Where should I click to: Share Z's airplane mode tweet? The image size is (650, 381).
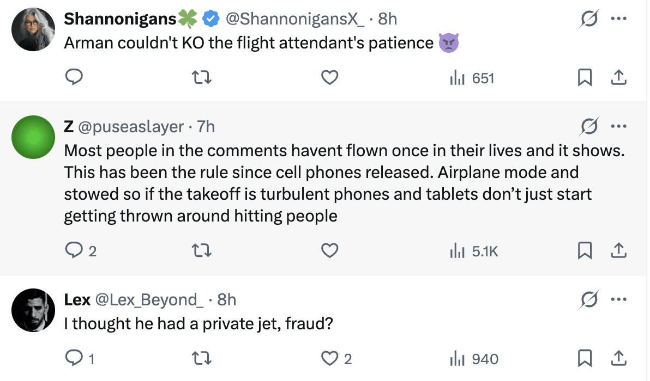618,251
